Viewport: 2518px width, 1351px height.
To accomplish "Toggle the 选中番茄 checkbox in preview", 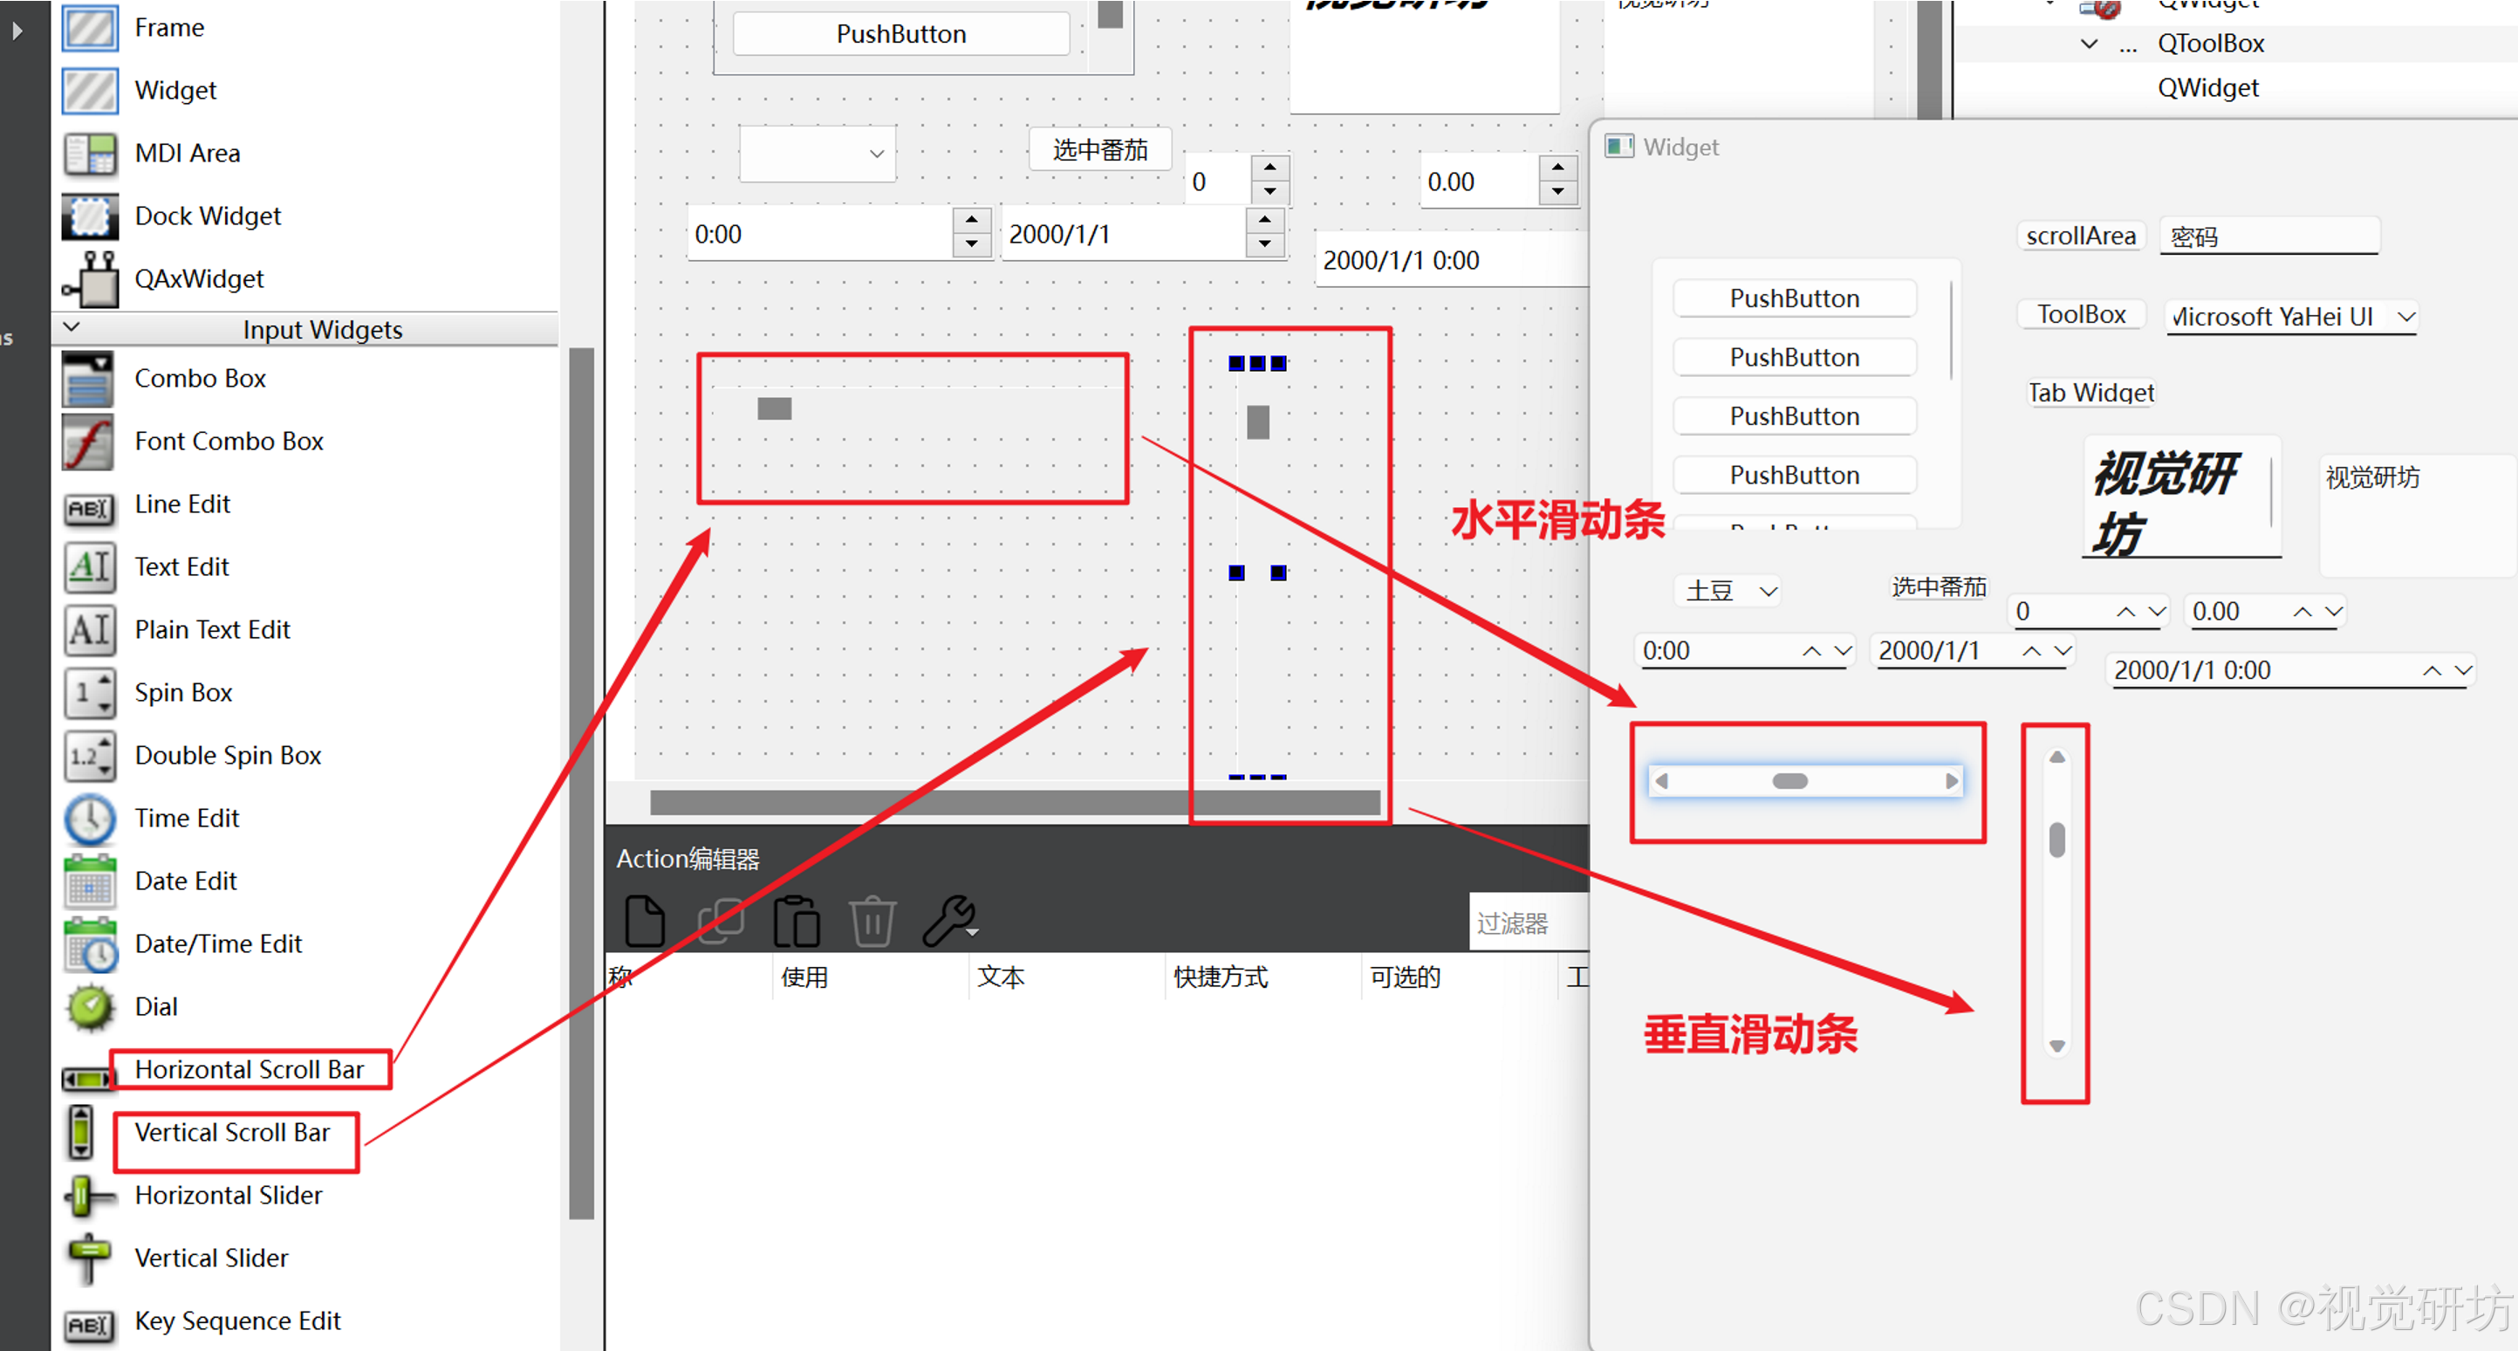I will click(1939, 586).
